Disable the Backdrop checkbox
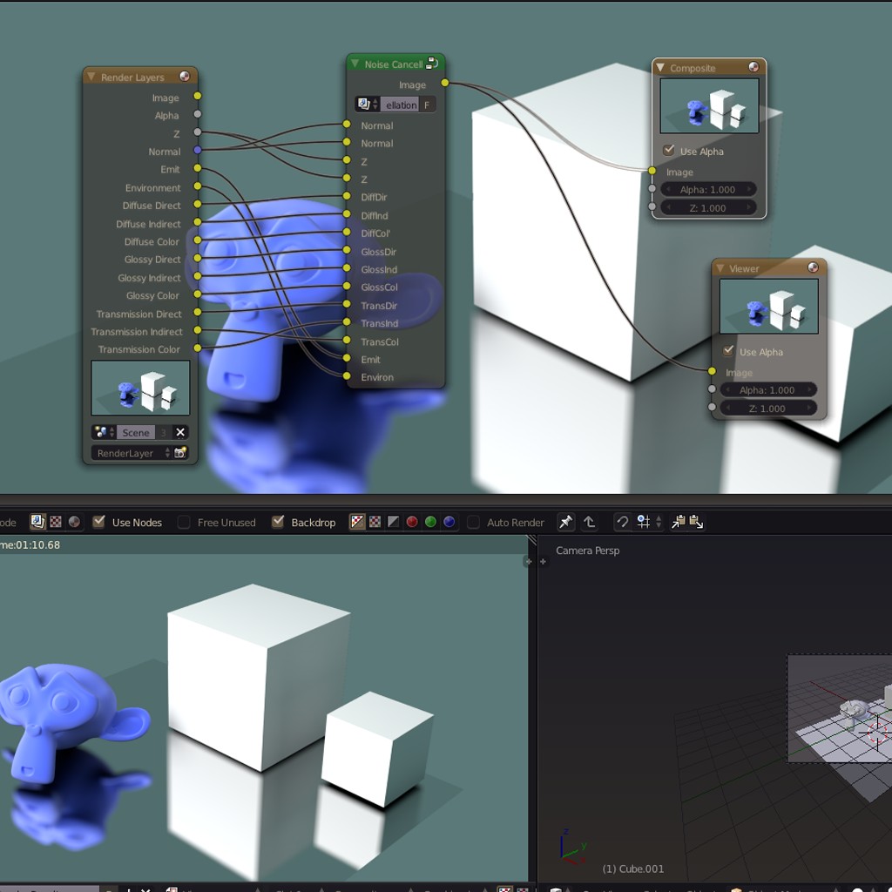Viewport: 892px width, 892px height. [x=279, y=522]
